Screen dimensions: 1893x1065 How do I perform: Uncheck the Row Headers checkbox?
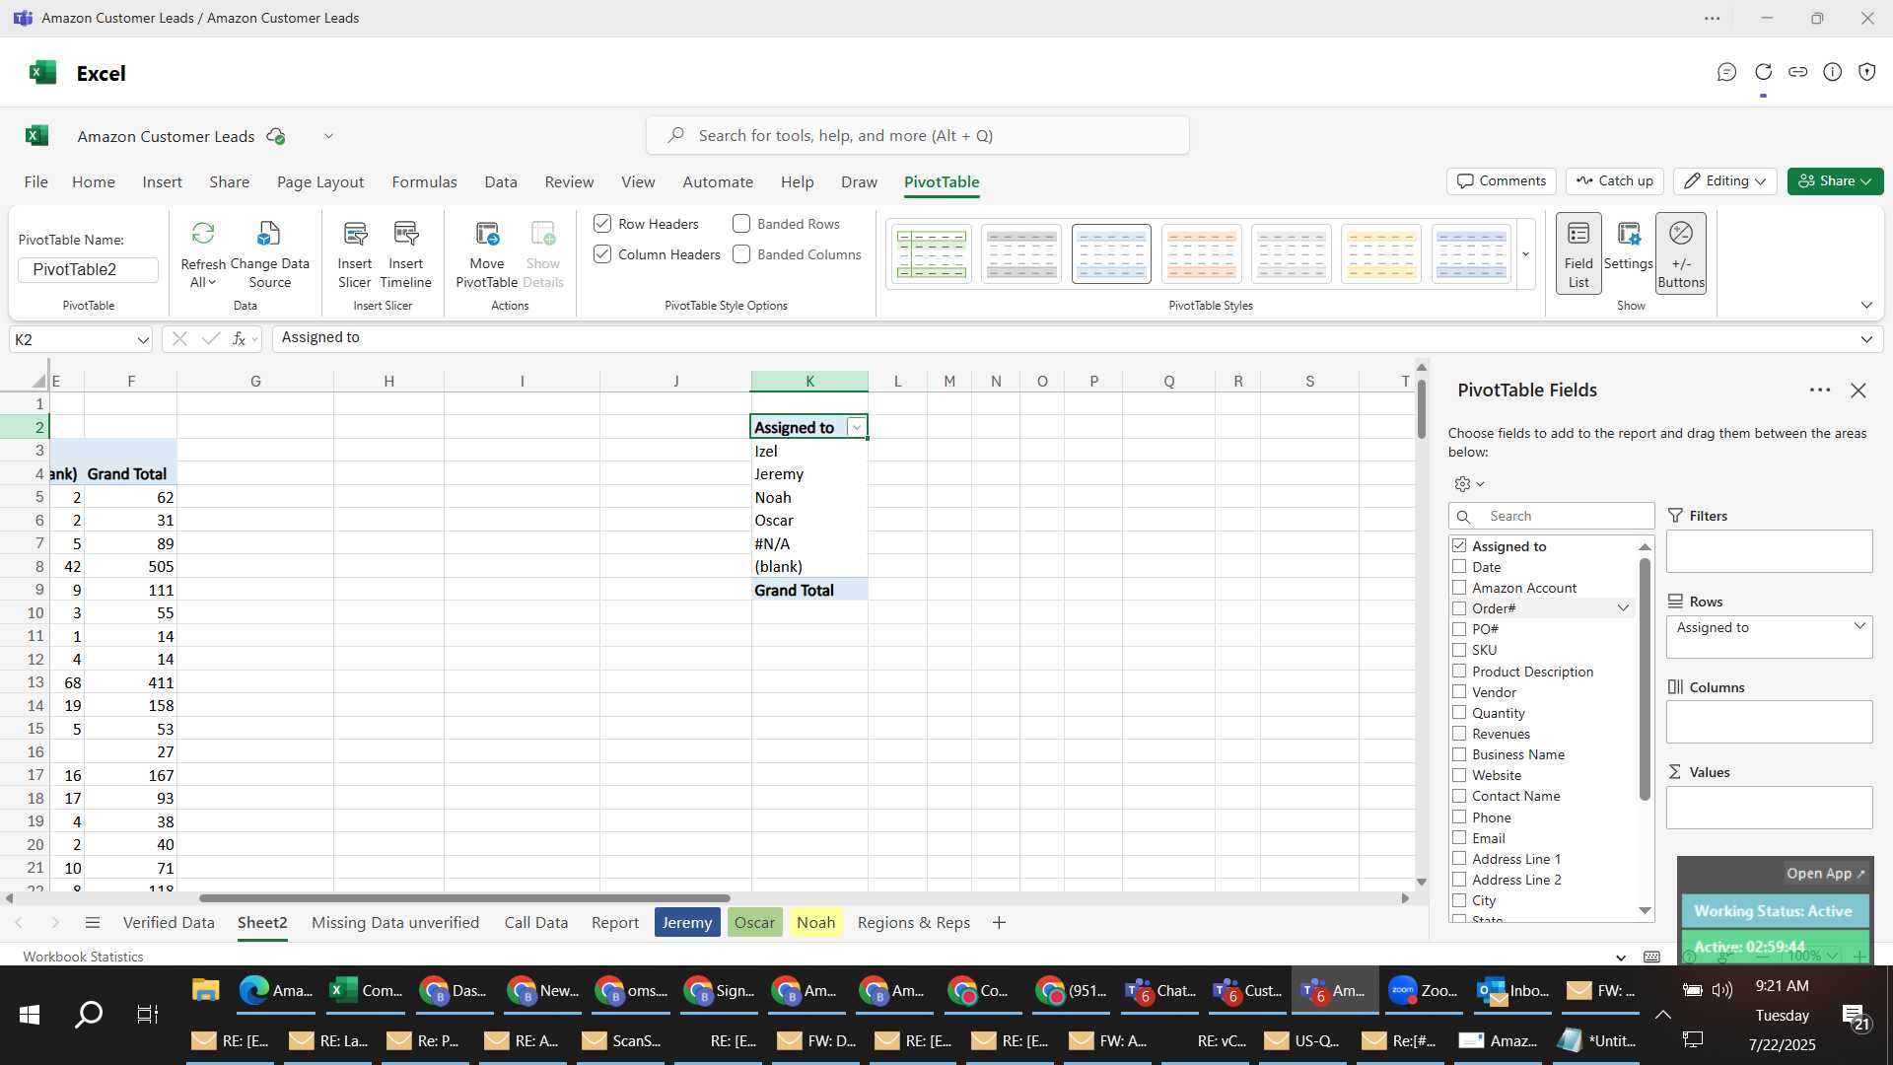602,224
